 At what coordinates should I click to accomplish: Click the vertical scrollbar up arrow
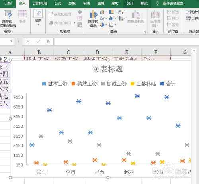[x=194, y=51]
